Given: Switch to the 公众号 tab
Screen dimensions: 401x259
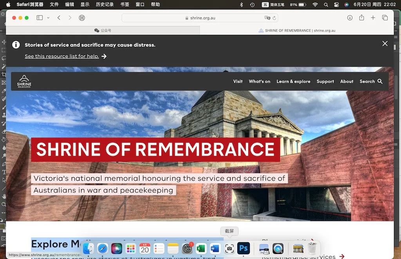Looking at the screenshot, I should tap(103, 31).
